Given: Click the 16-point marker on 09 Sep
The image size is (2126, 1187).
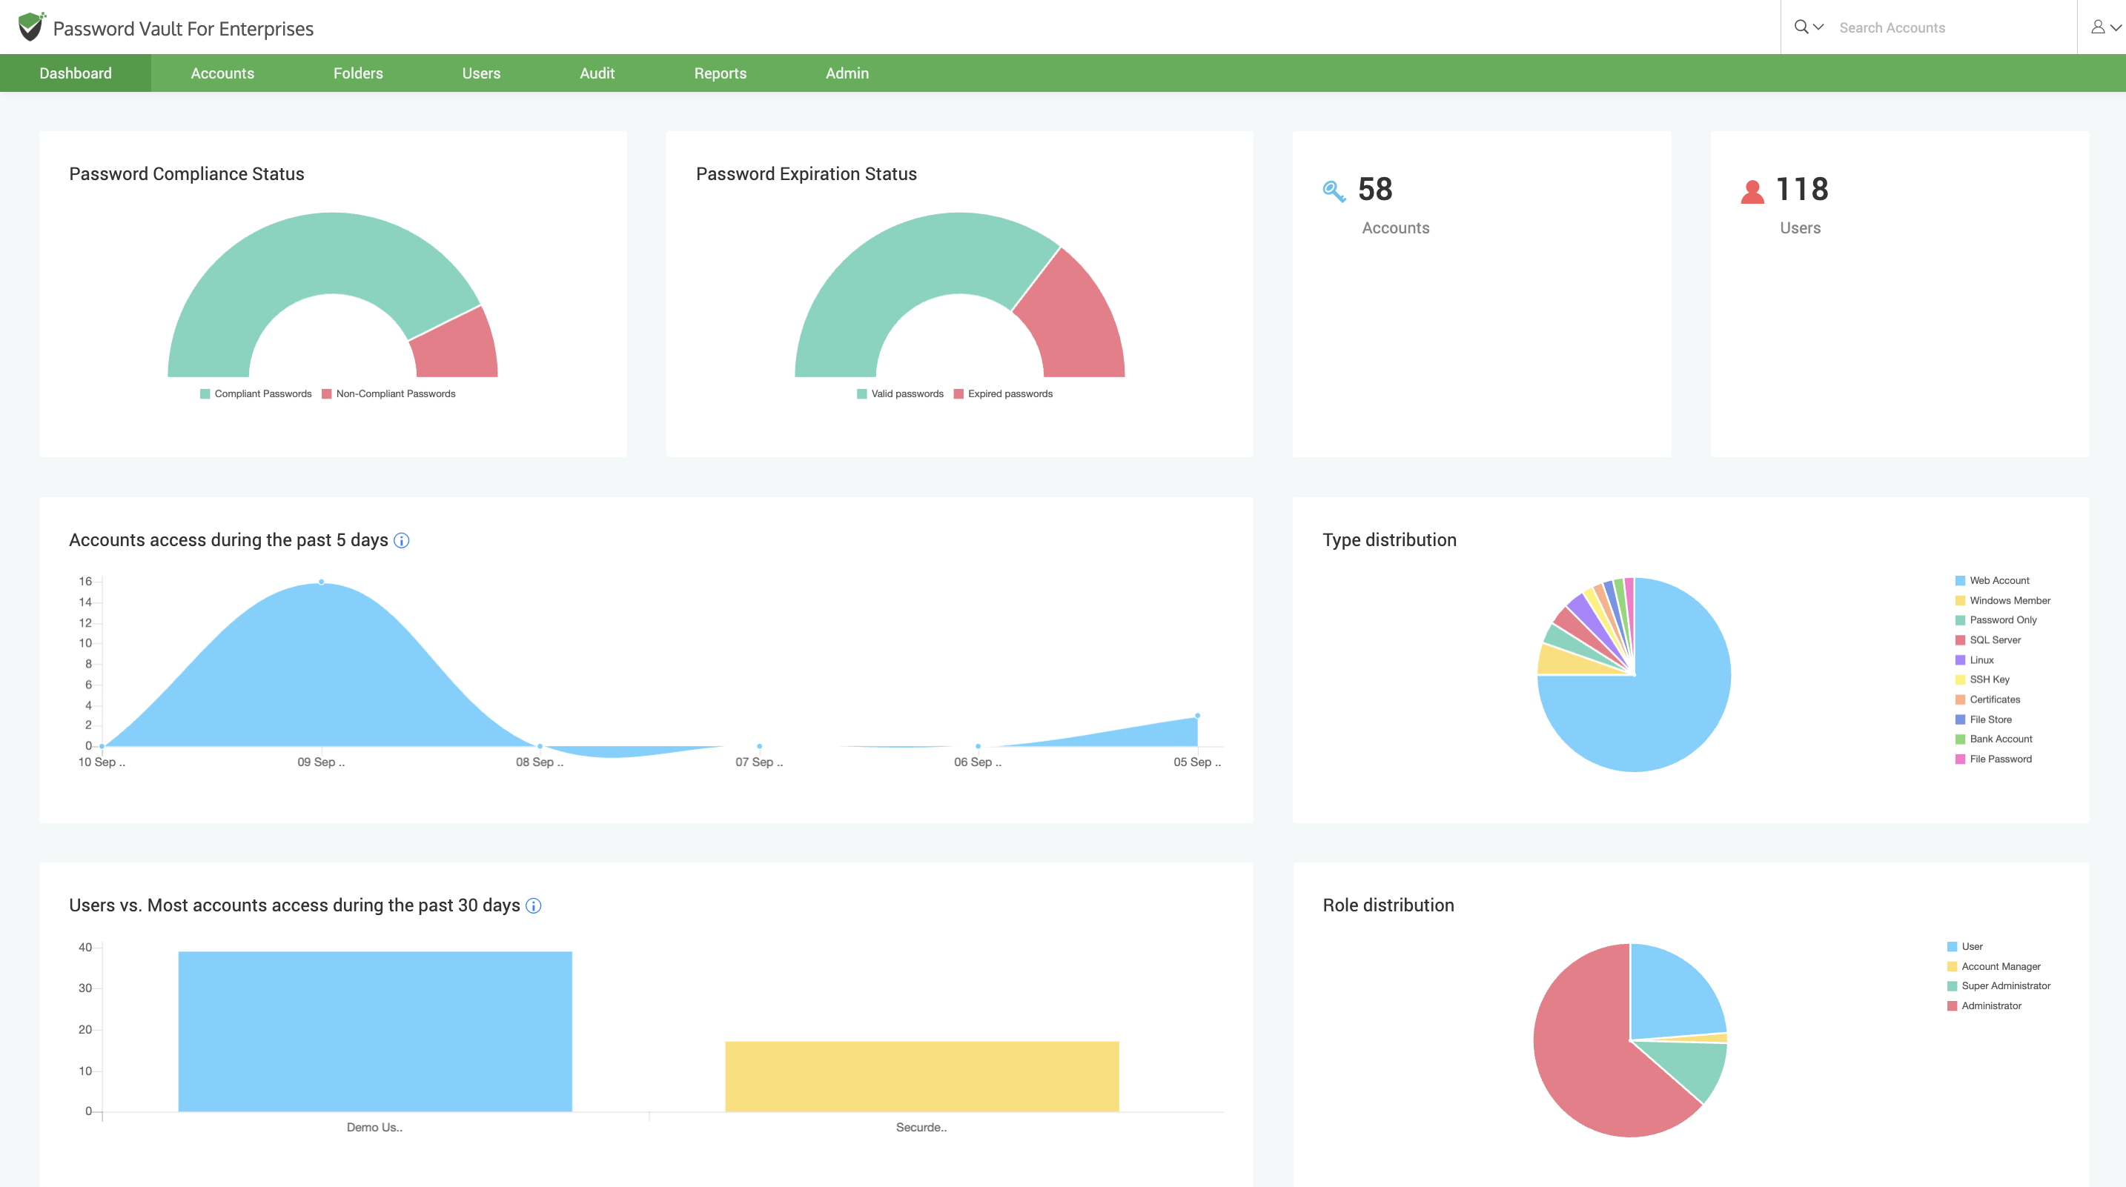Looking at the screenshot, I should click(320, 581).
